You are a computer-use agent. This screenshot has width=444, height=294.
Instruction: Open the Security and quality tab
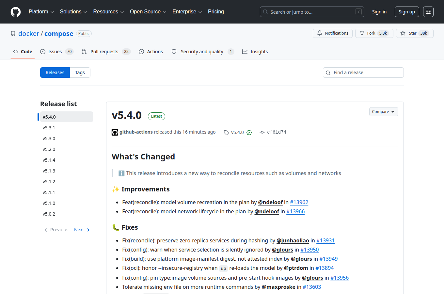coord(203,52)
